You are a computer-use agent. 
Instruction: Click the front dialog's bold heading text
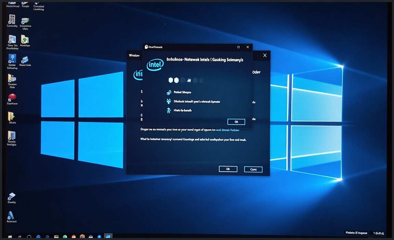[205, 60]
